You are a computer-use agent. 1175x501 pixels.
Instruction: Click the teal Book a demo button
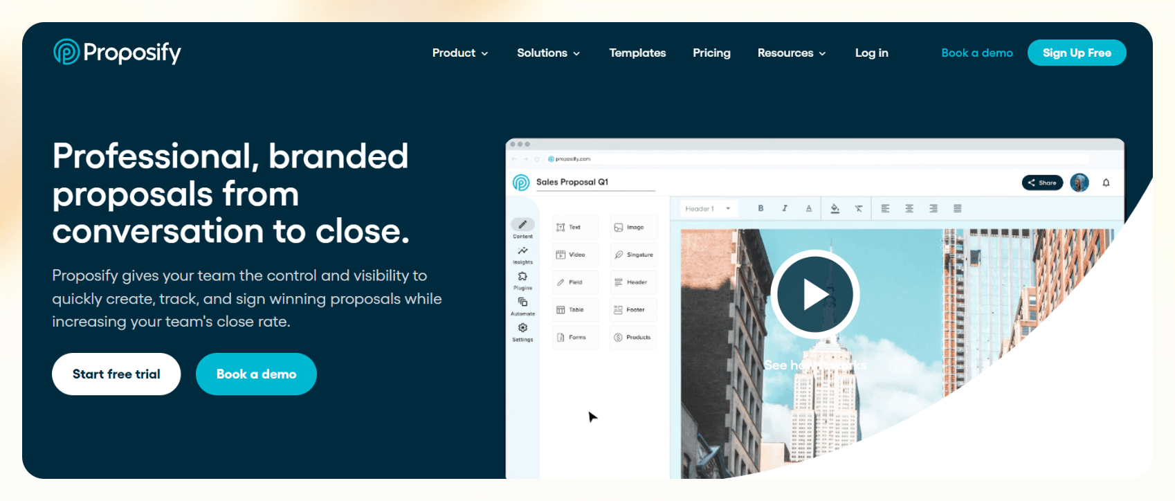tap(256, 374)
